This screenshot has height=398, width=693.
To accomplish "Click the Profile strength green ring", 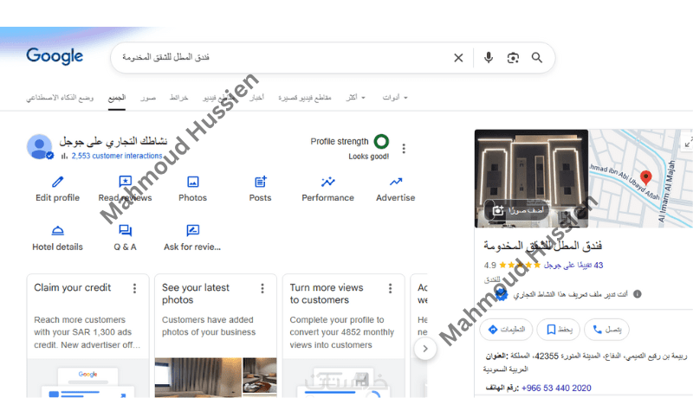I will pyautogui.click(x=381, y=142).
